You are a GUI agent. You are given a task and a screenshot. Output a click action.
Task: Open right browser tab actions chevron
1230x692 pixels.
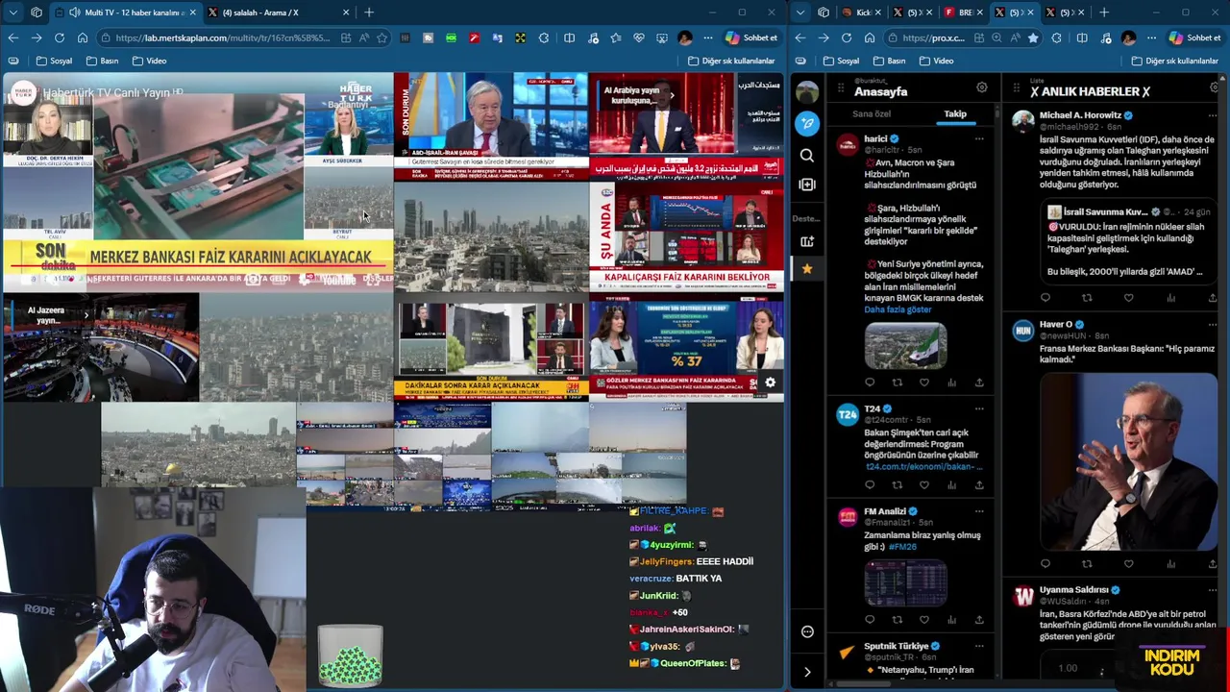pyautogui.click(x=800, y=12)
